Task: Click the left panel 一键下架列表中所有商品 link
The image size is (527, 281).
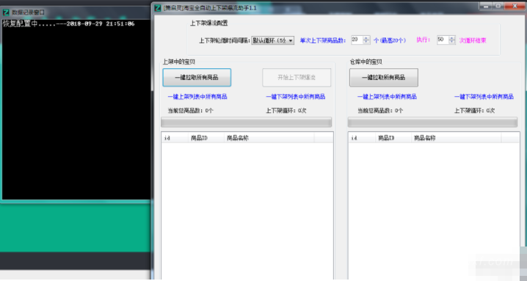Action: (296, 97)
